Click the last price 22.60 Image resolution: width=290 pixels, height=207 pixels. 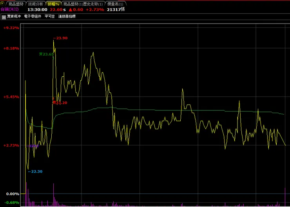tap(56, 10)
